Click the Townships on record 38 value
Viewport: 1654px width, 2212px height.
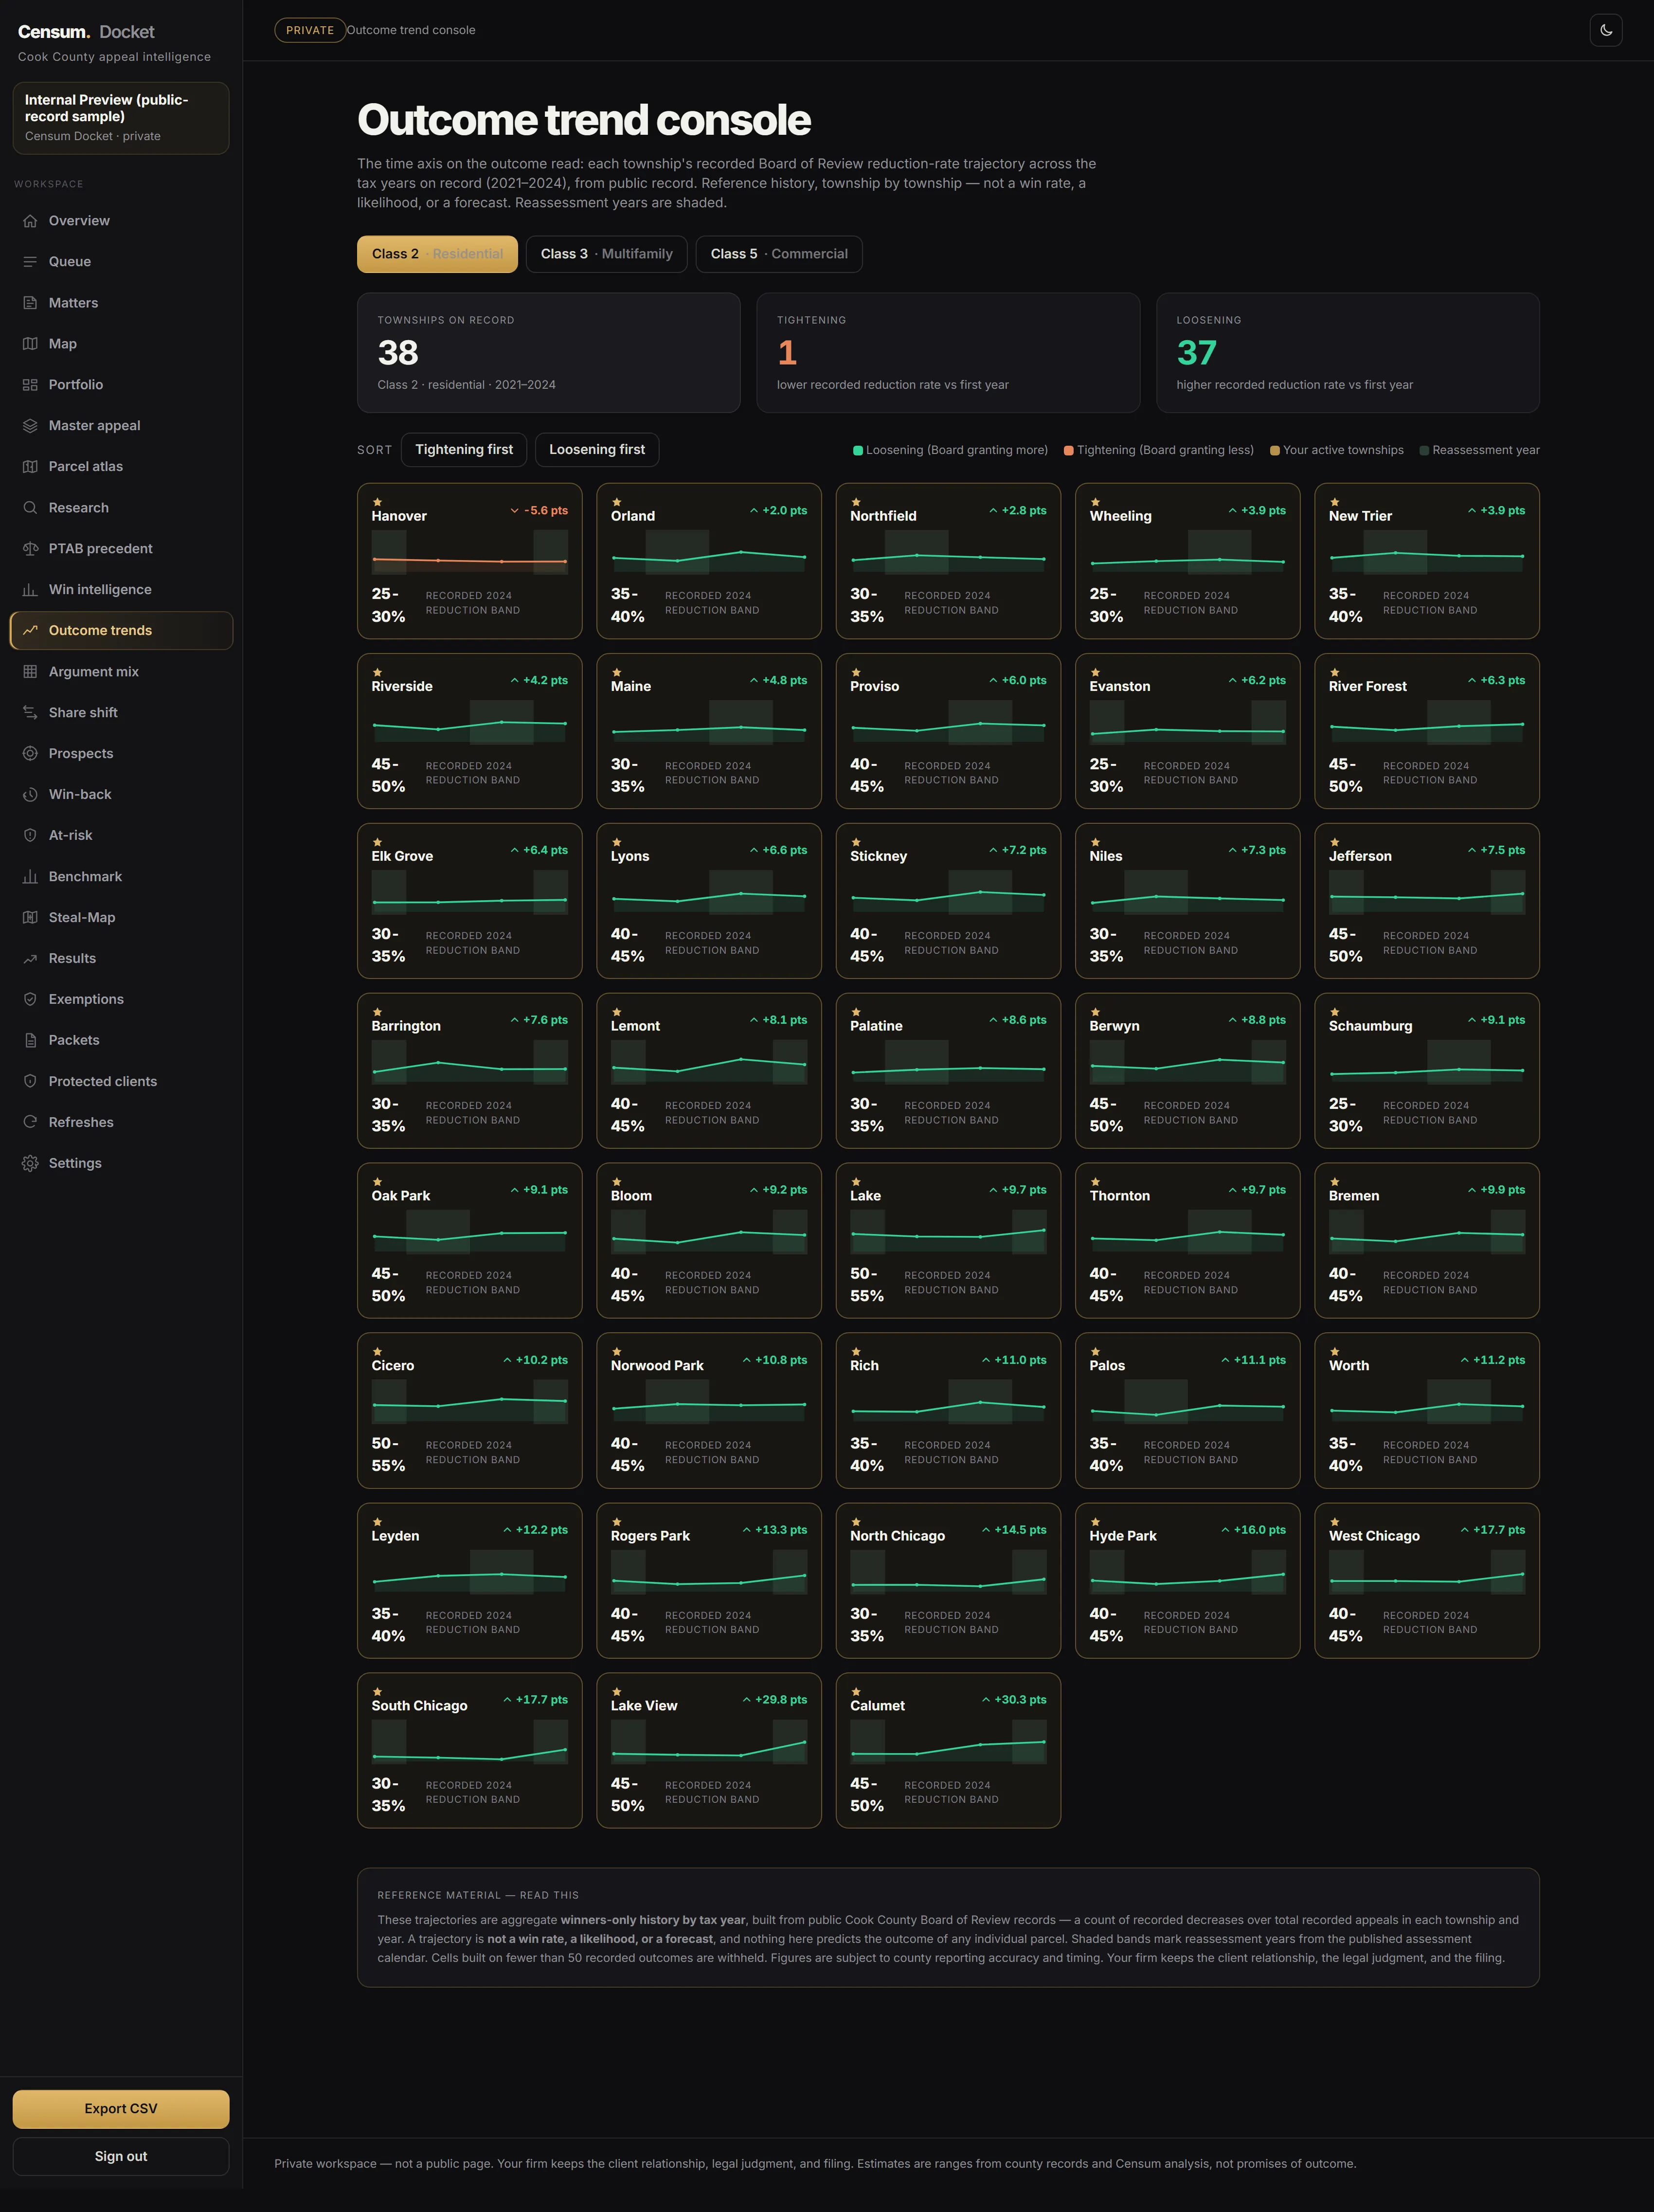coord(398,353)
